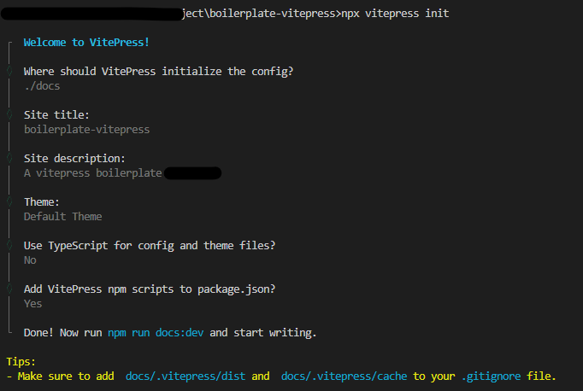Click the 'npm run docs:dev' command text
Image resolution: width=583 pixels, height=391 pixels.
(156, 333)
